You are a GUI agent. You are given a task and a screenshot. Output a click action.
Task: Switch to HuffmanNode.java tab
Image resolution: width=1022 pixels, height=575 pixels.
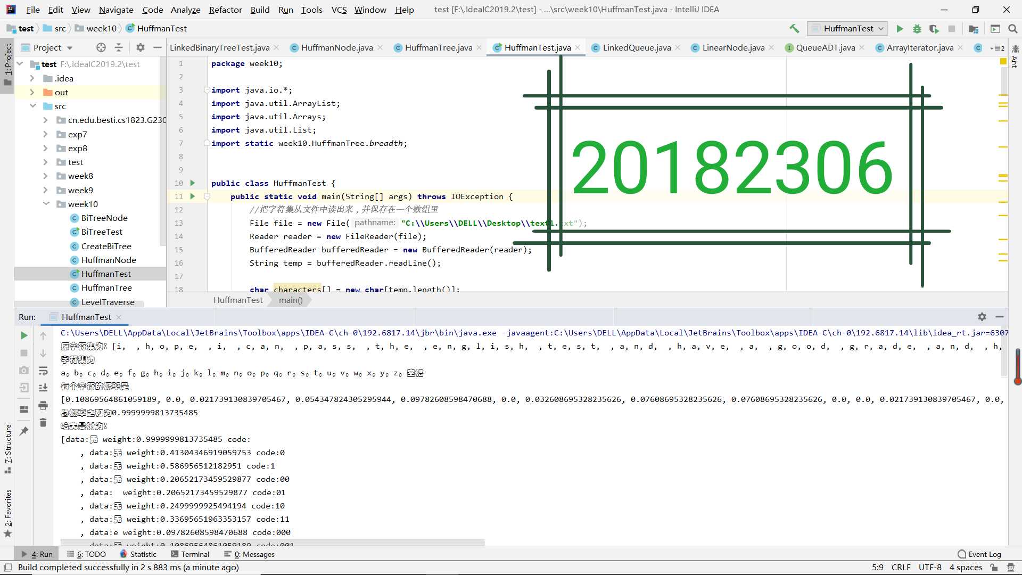coord(336,48)
